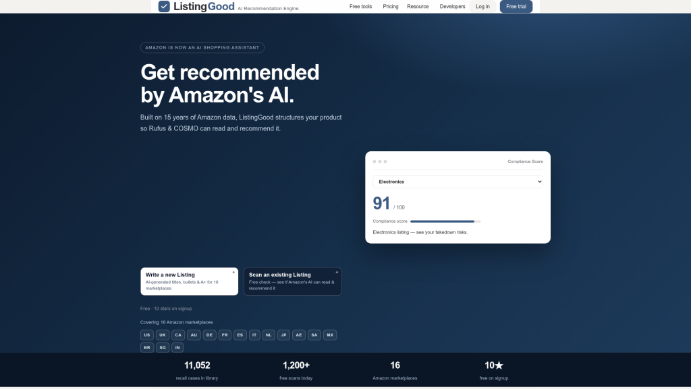Select the FR marketplace chip

[x=225, y=335]
